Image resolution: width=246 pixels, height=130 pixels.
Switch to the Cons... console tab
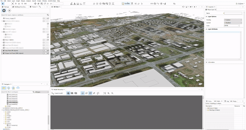tap(209, 101)
